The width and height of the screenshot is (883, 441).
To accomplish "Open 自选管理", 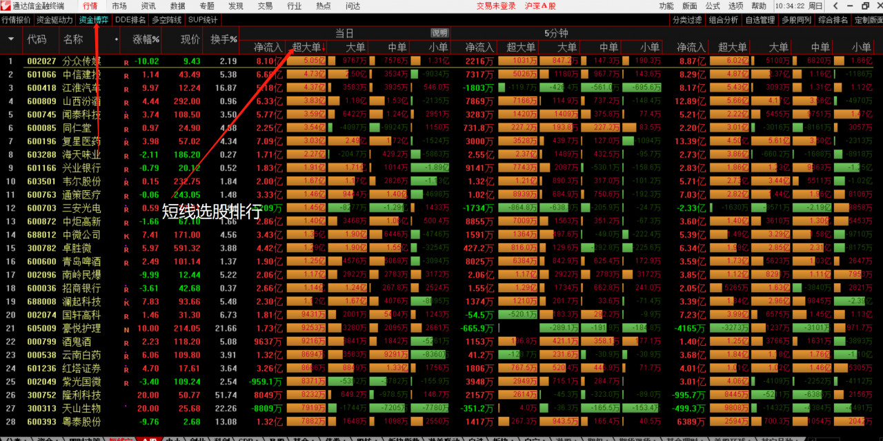I will coord(760,20).
